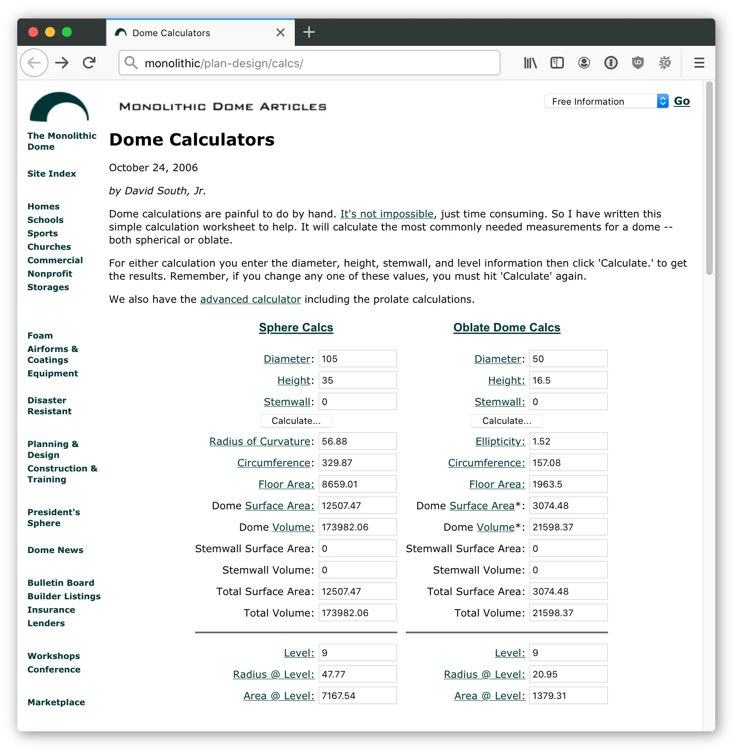Click the browser back arrow button
This screenshot has width=733, height=749.
[x=34, y=63]
